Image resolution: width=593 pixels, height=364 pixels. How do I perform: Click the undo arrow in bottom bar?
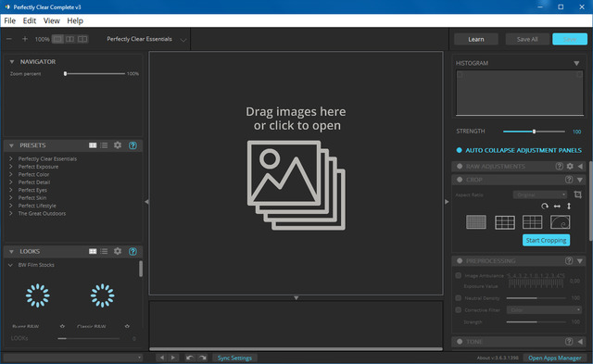[190, 358]
